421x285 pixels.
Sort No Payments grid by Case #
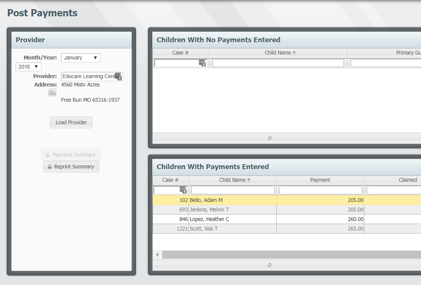point(181,53)
